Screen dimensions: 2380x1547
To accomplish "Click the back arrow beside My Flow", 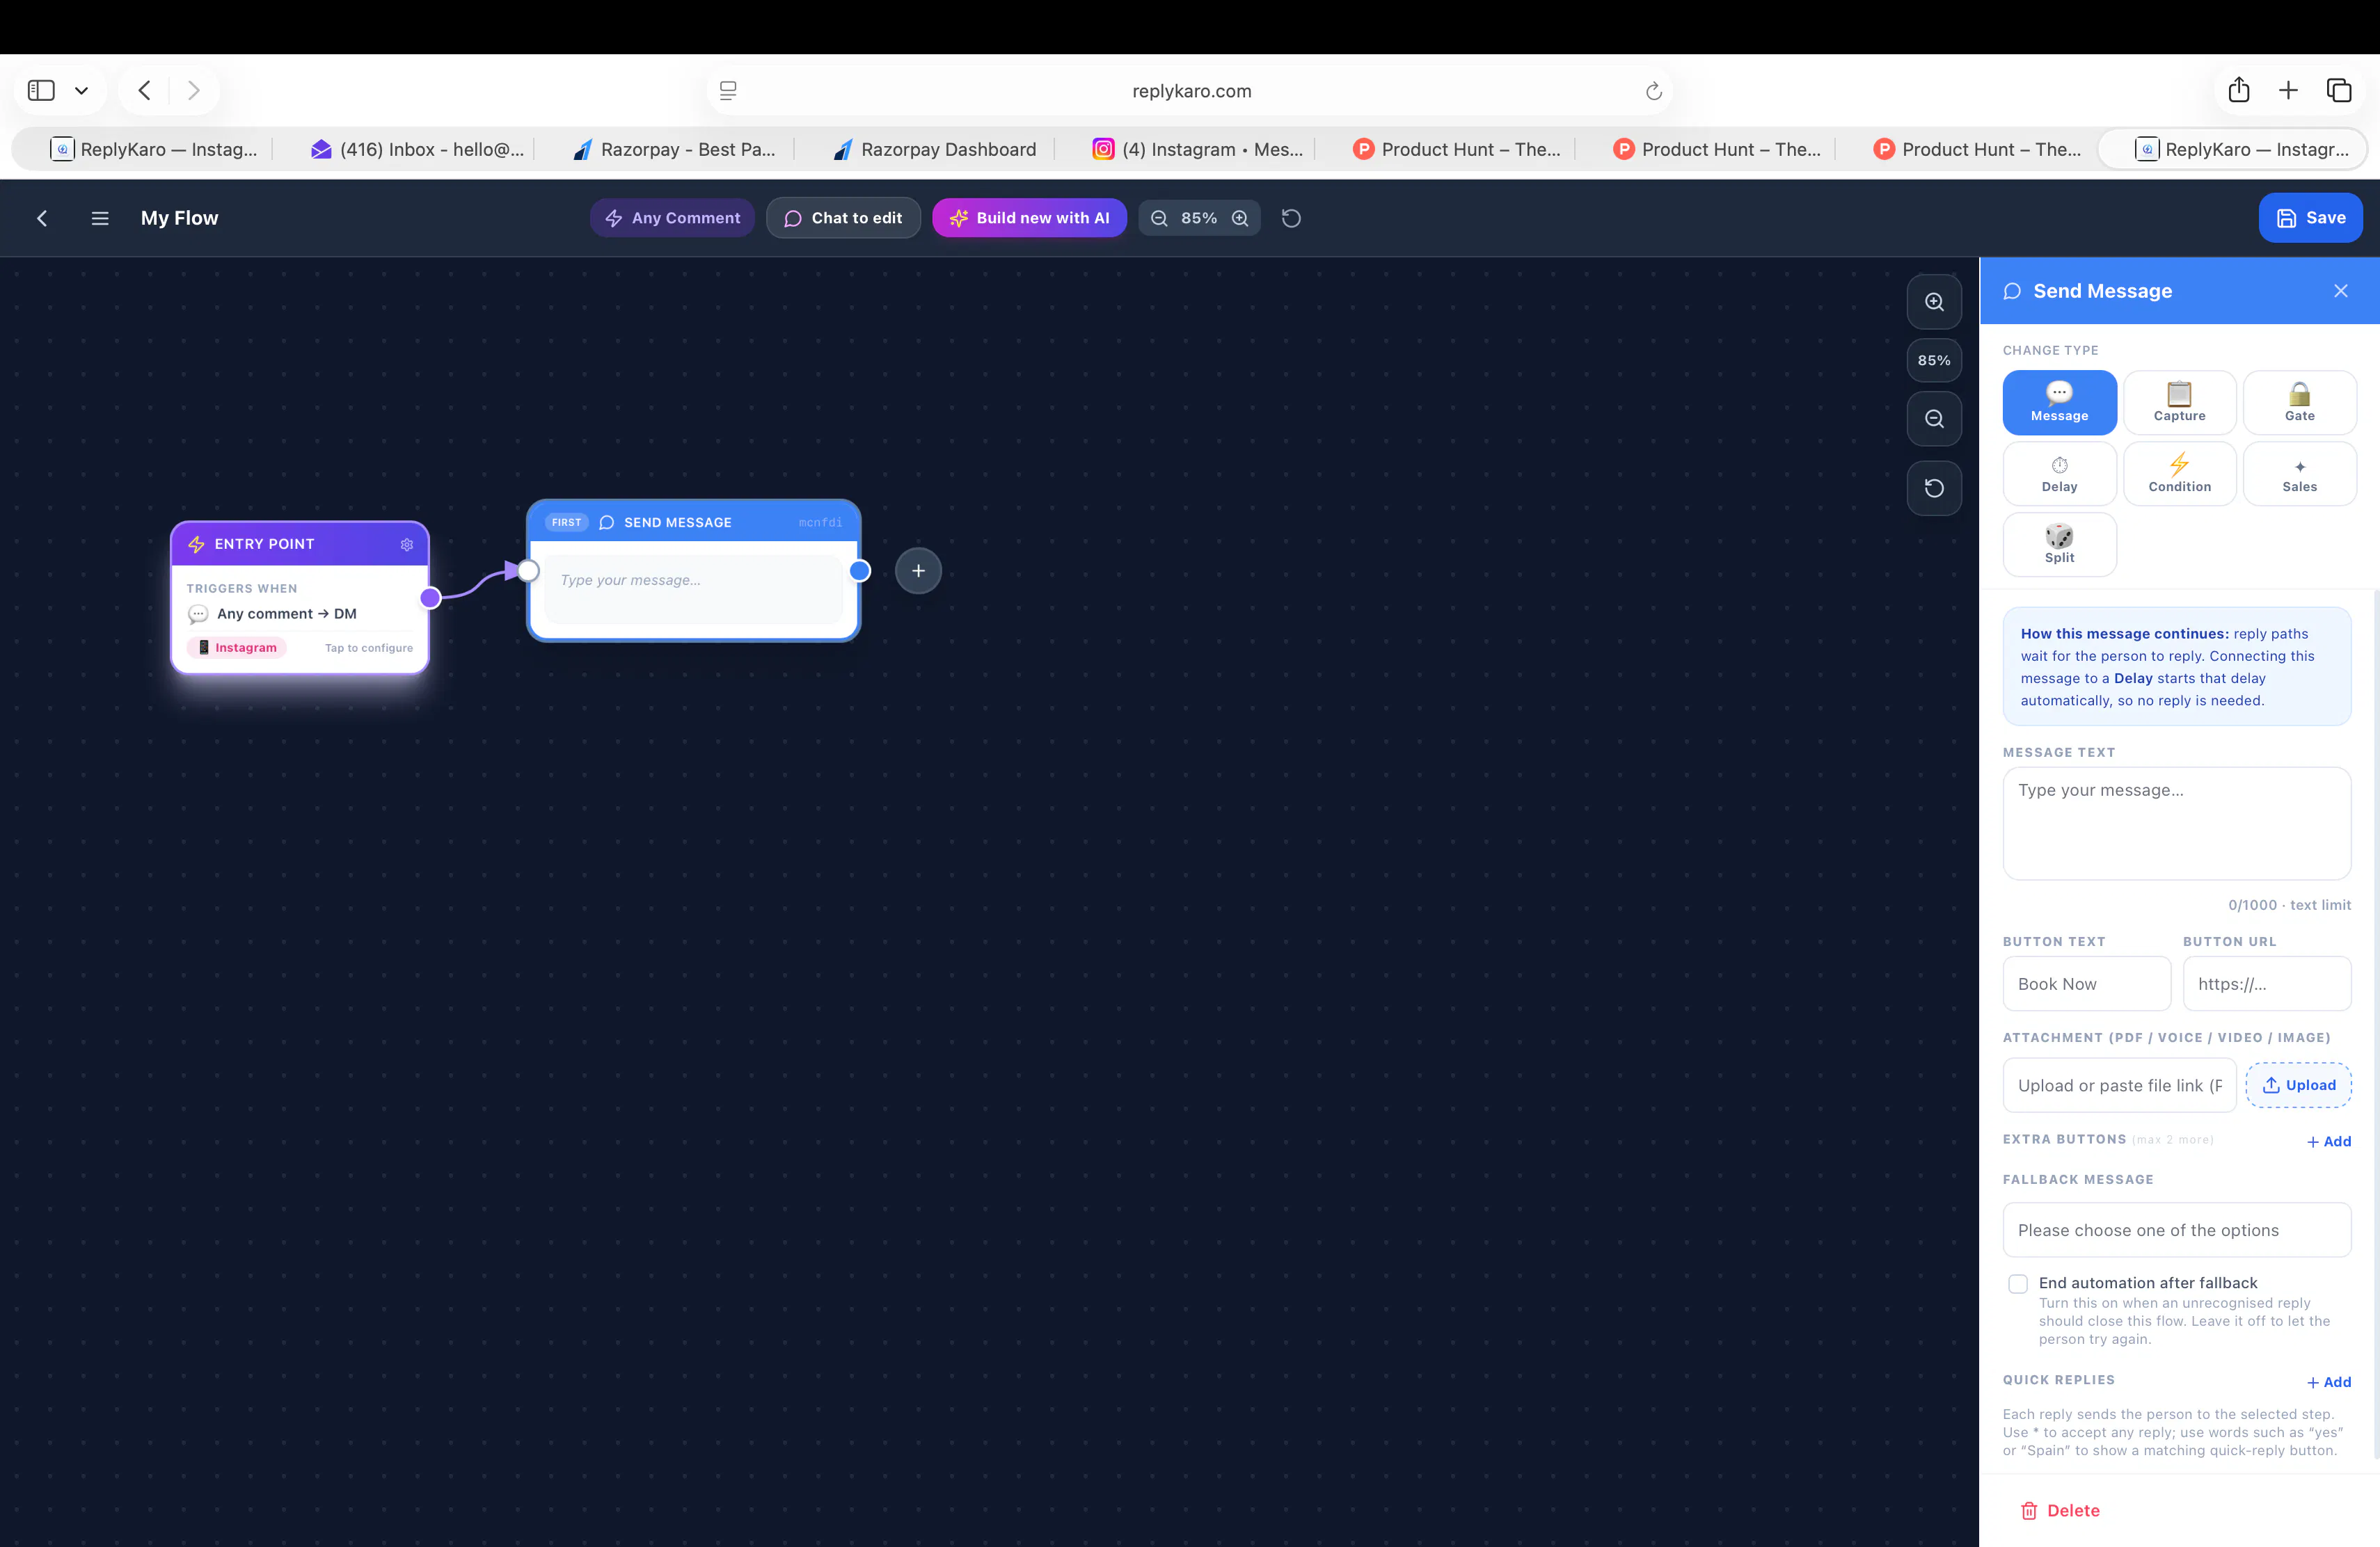I will click(42, 218).
